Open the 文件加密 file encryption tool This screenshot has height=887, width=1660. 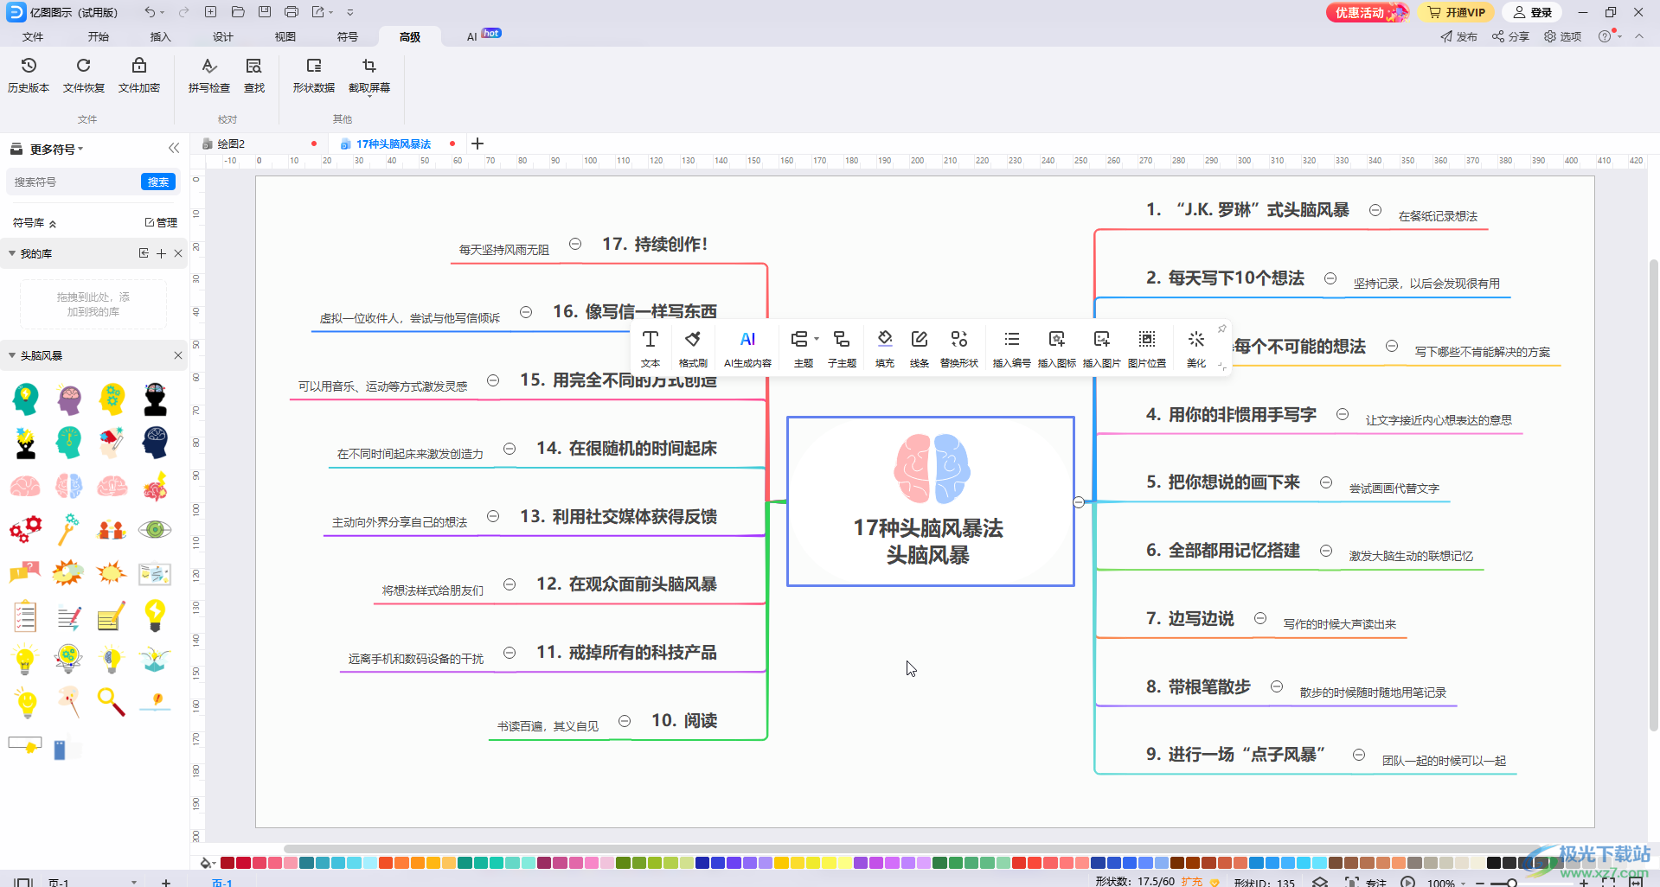coord(139,75)
